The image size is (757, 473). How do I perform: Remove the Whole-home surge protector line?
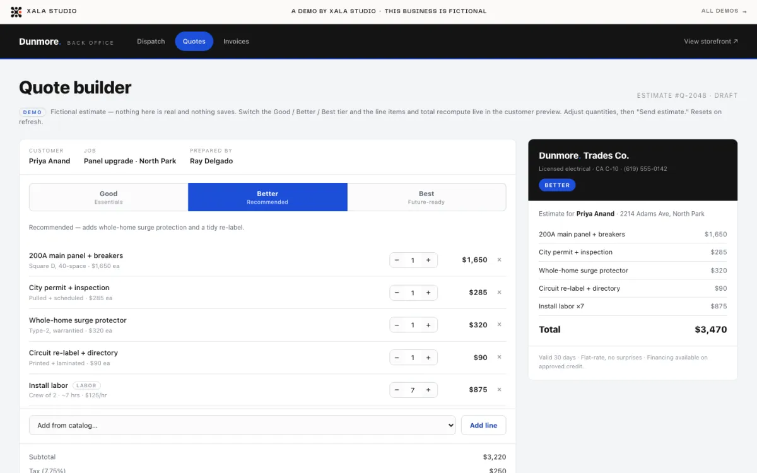tap(499, 325)
